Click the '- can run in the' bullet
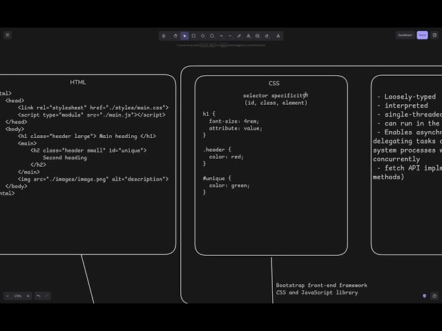This screenshot has height=331, width=442. [x=408, y=123]
